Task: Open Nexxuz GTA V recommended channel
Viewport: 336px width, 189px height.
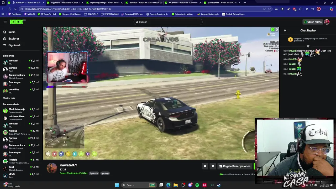Action: pos(21,132)
